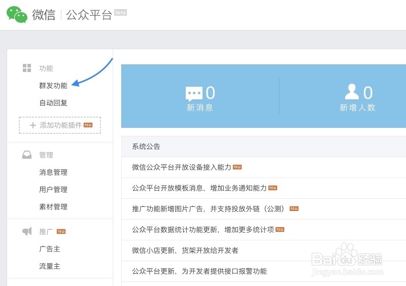Open announcement 公众平台开放模板消息
This screenshot has height=286, width=406.
pyautogui.click(x=199, y=188)
